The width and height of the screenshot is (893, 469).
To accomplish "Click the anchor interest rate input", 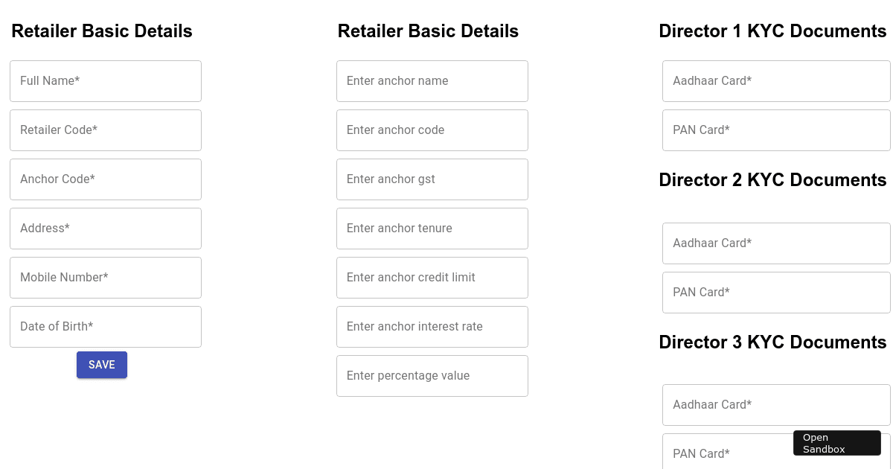I will (432, 327).
